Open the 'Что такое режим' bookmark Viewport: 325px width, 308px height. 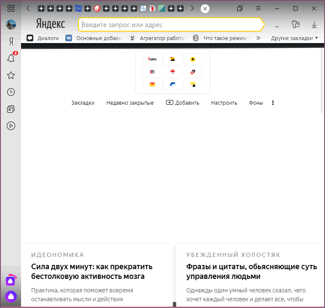tap(221, 38)
